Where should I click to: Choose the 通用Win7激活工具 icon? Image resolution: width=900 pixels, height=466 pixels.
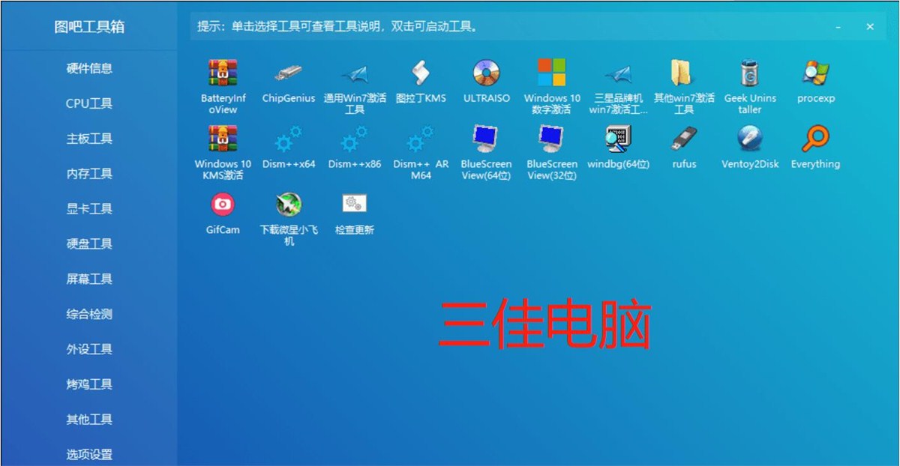point(355,73)
